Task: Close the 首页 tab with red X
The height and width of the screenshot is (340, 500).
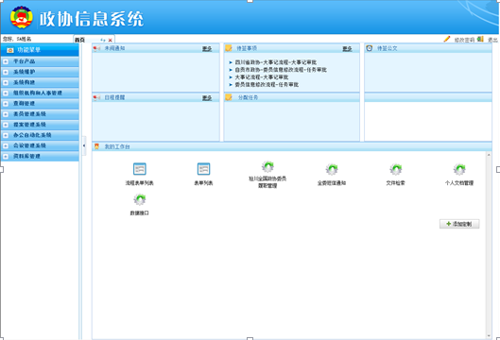Action: [110, 41]
